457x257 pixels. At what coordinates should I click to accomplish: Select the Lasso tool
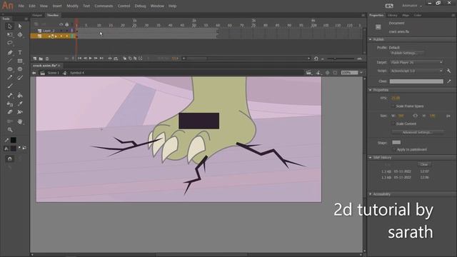[x=10, y=43]
